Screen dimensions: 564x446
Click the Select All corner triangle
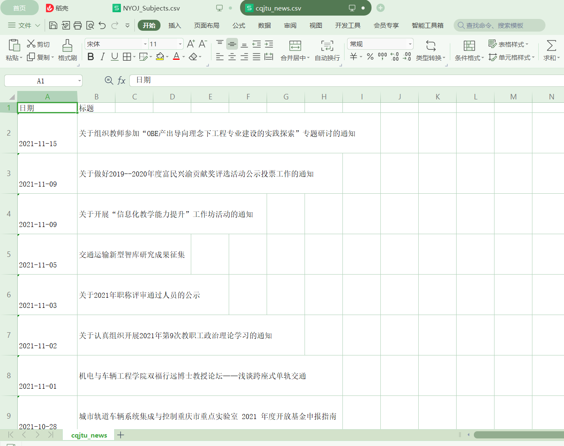[12, 97]
